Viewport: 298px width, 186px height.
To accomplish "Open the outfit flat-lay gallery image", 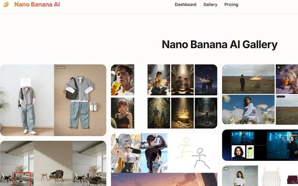I will (53, 100).
